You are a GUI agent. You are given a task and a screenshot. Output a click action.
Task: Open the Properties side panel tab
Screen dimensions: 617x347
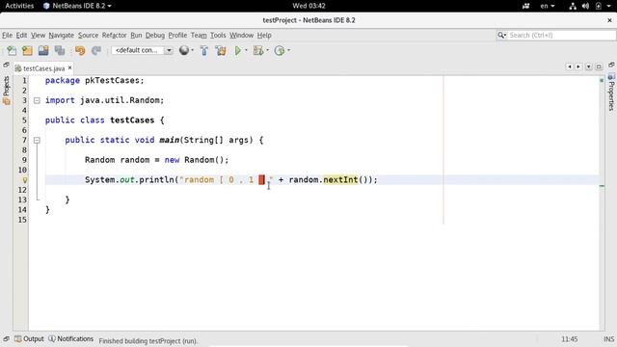[611, 92]
